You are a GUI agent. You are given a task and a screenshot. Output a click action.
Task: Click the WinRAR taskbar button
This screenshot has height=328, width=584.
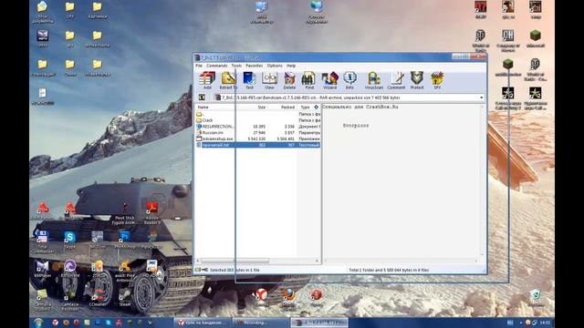coord(319,323)
